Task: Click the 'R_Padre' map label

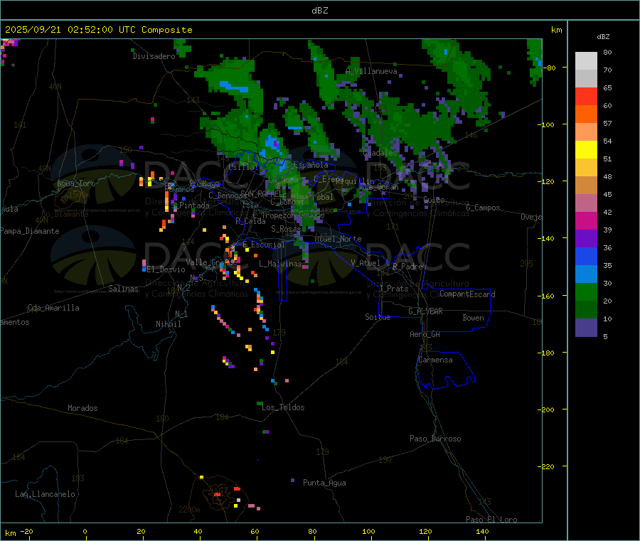Action: 407,267
